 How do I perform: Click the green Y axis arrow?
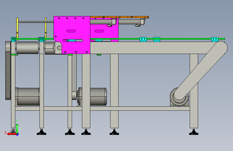point(17,129)
